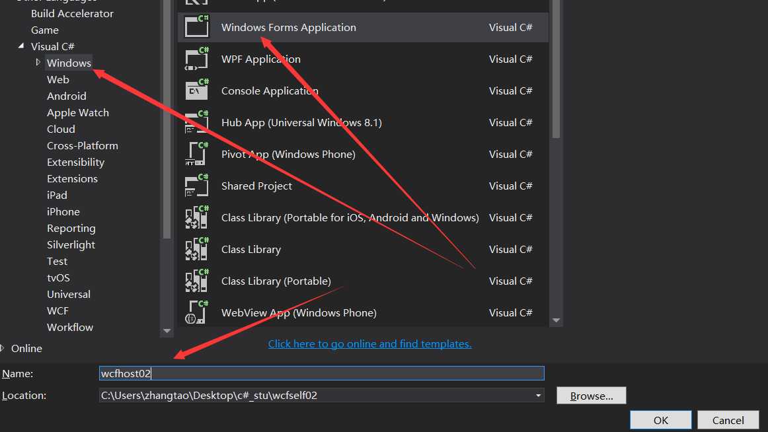Focus the project Name field

321,373
